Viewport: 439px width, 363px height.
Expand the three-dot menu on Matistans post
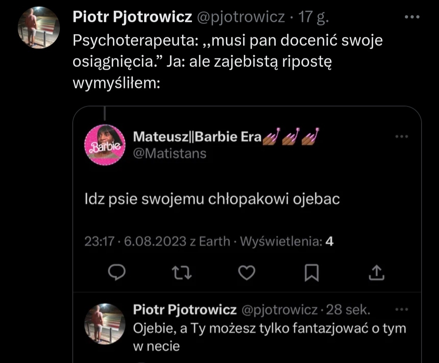(402, 137)
